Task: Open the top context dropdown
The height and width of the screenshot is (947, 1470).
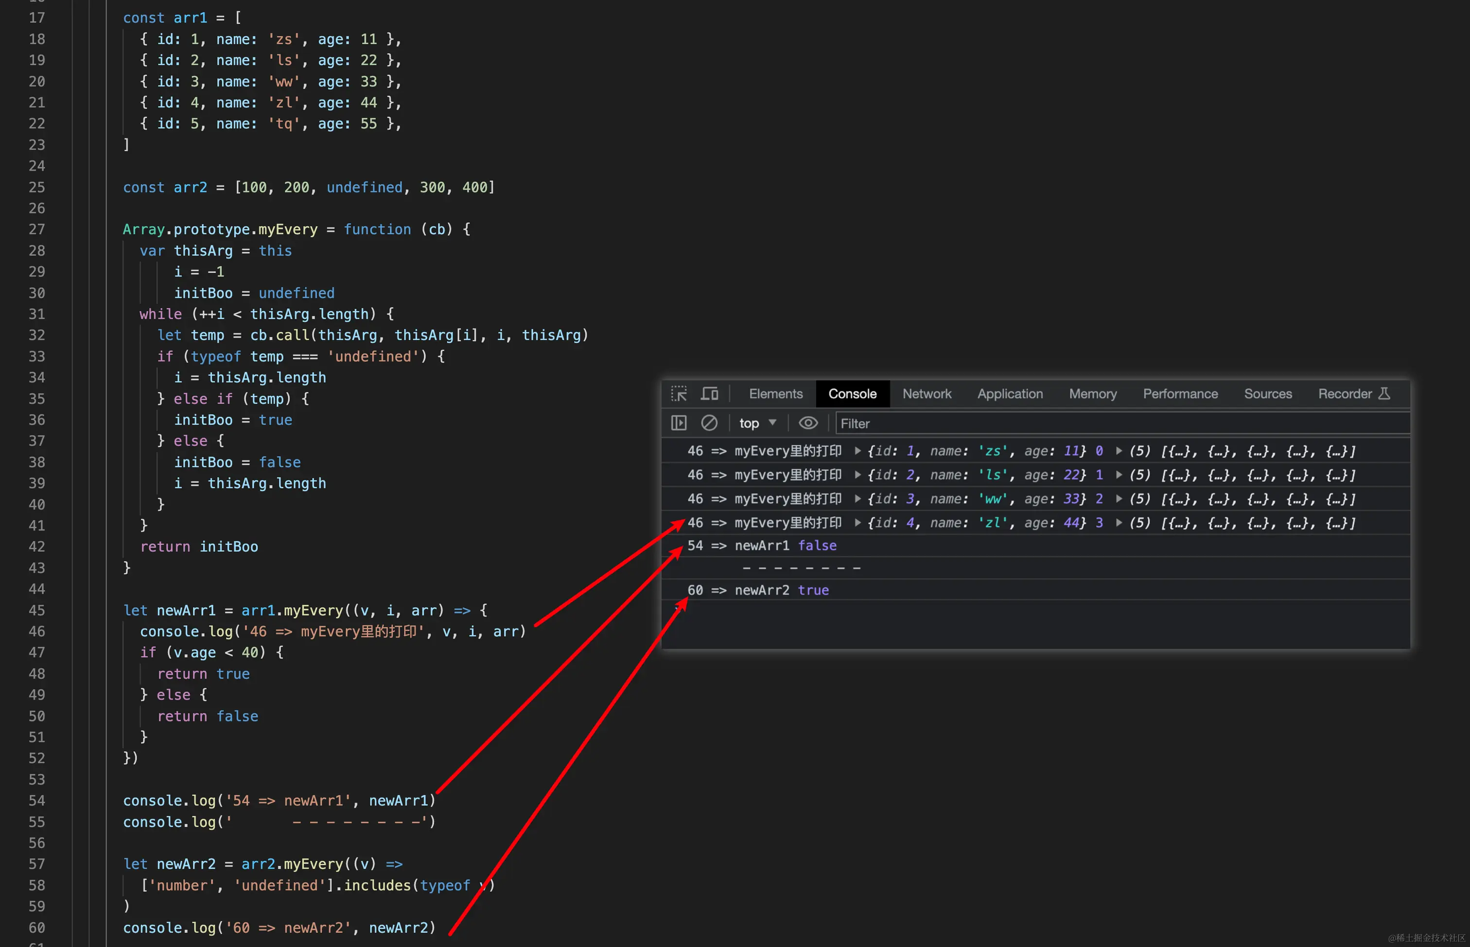Action: (x=757, y=423)
